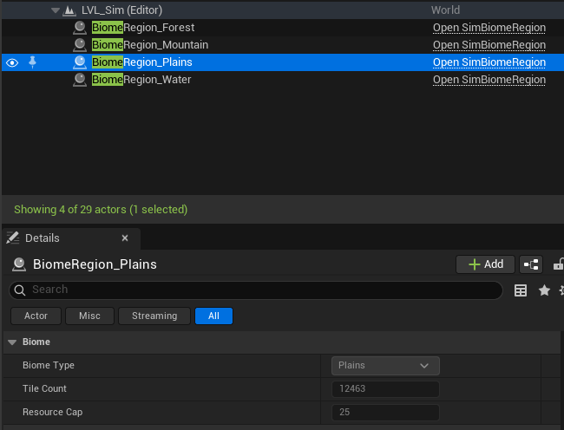
Task: Click the 'Showing 4 of 29 actors' status text
Action: (101, 210)
